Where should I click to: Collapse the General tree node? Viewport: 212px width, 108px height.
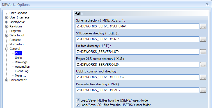[x=6, y=49]
